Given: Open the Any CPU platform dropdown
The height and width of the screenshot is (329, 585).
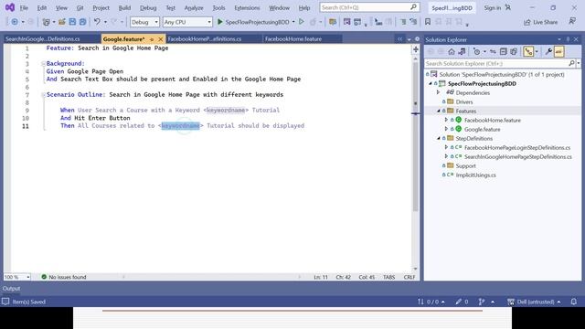Looking at the screenshot, I should [x=187, y=22].
